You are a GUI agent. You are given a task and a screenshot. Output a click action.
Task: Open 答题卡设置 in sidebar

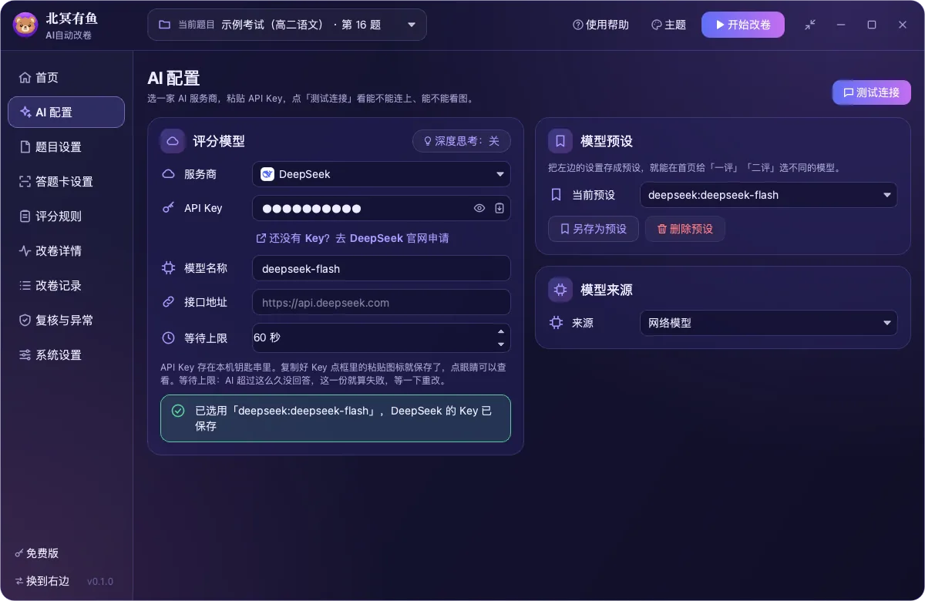pos(66,182)
